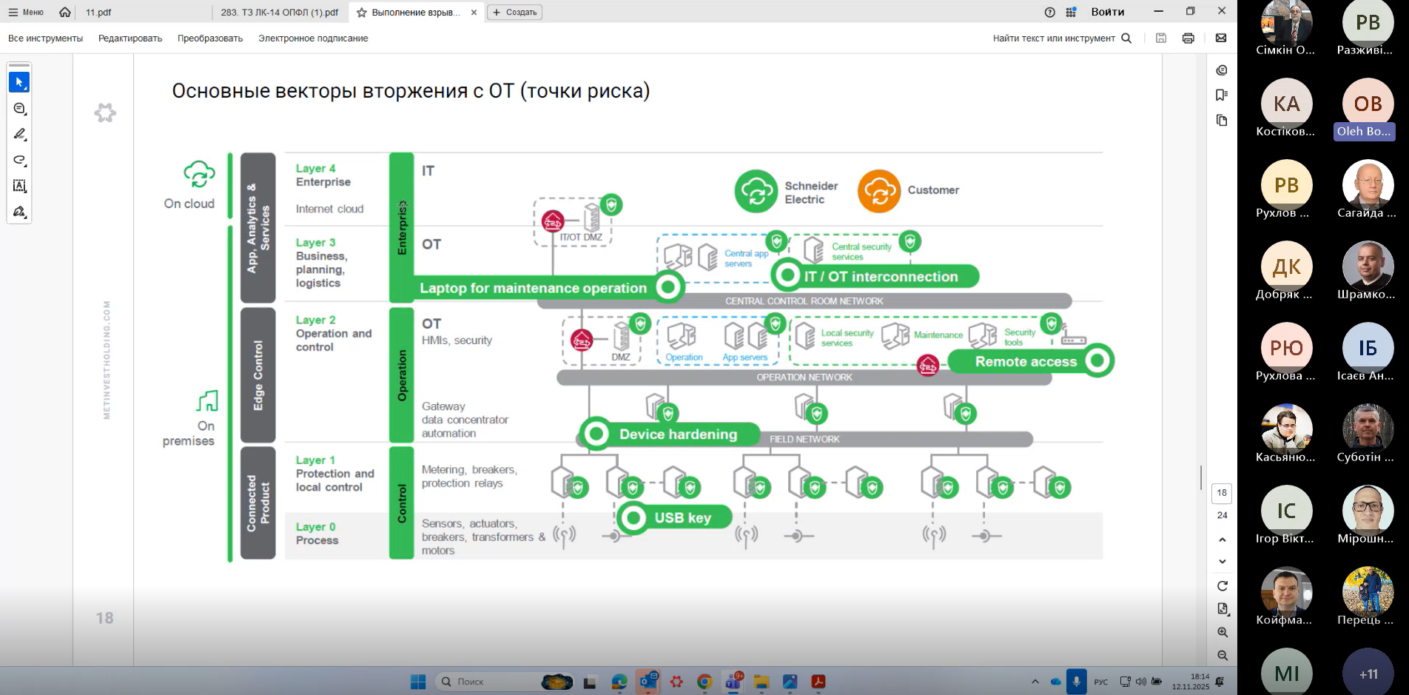This screenshot has height=695, width=1409.
Task: Open the Редактировать menu item
Action: [x=130, y=38]
